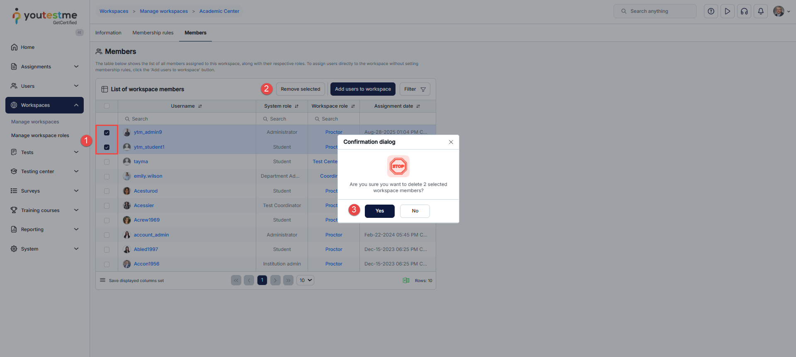Uncheck the ytm_admin9 row checkbox

pos(107,133)
